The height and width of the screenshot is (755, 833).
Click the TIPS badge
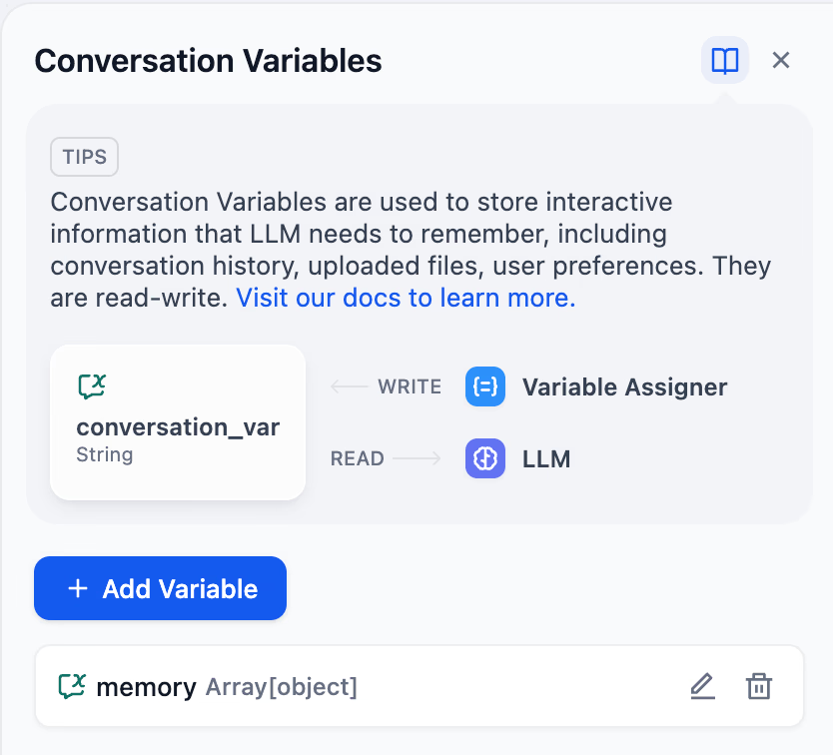point(84,157)
